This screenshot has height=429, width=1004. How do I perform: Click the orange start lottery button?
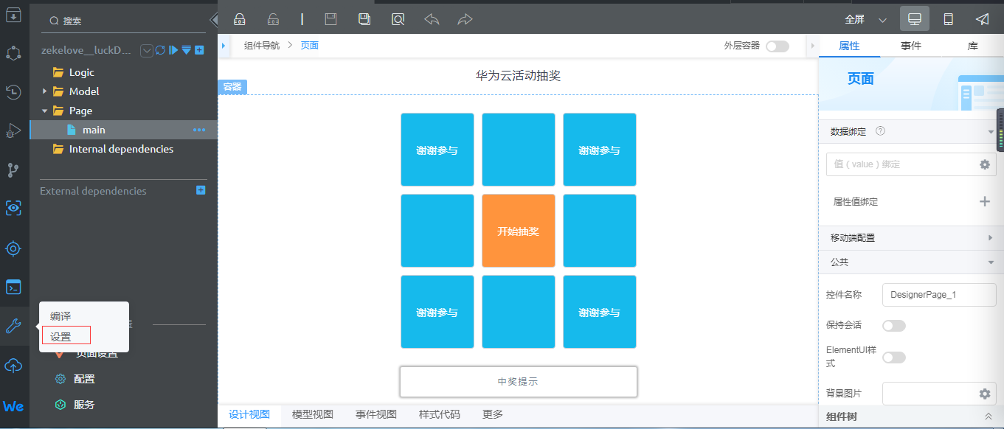(519, 231)
